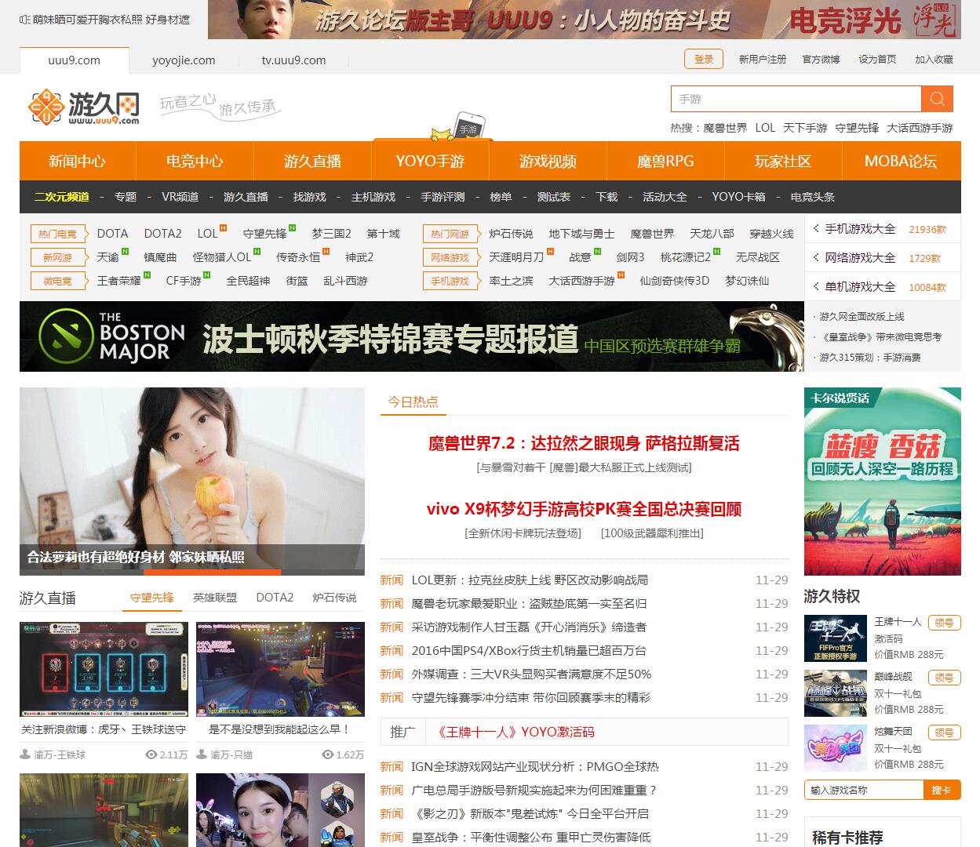The width and height of the screenshot is (980, 847).
Task: Open YOYO手游 in main navigation
Action: (430, 161)
